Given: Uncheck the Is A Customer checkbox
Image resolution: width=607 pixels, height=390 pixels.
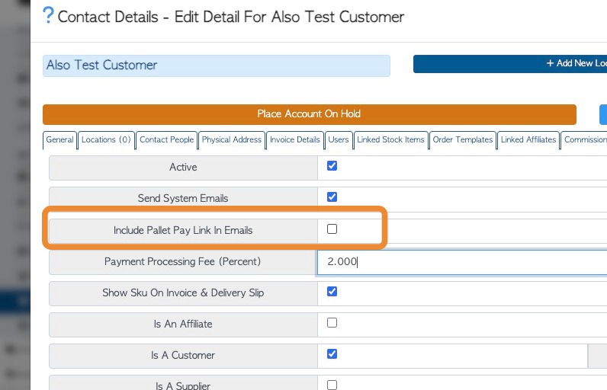Looking at the screenshot, I should [332, 354].
